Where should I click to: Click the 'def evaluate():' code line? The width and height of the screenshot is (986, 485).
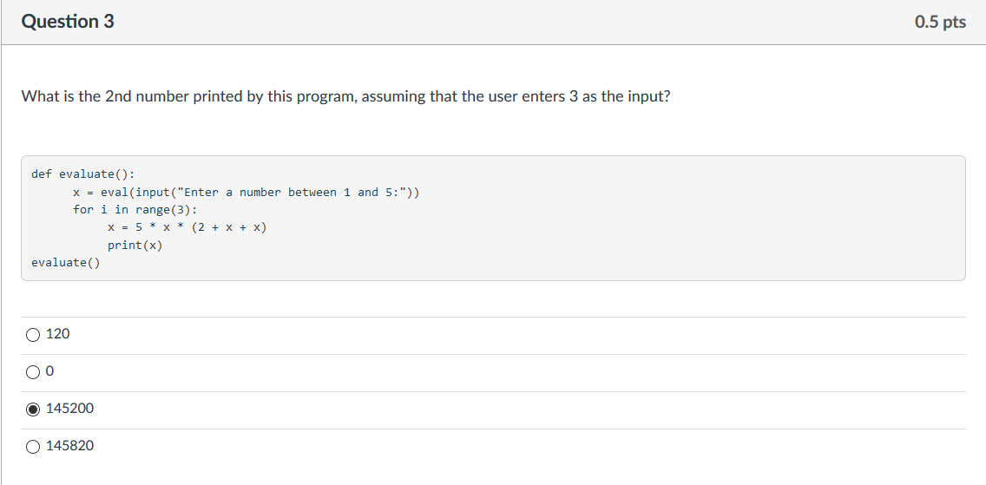83,174
